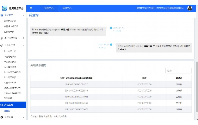Switch to the 运维中心 top tab
198x125 pixels.
[x=67, y=8]
